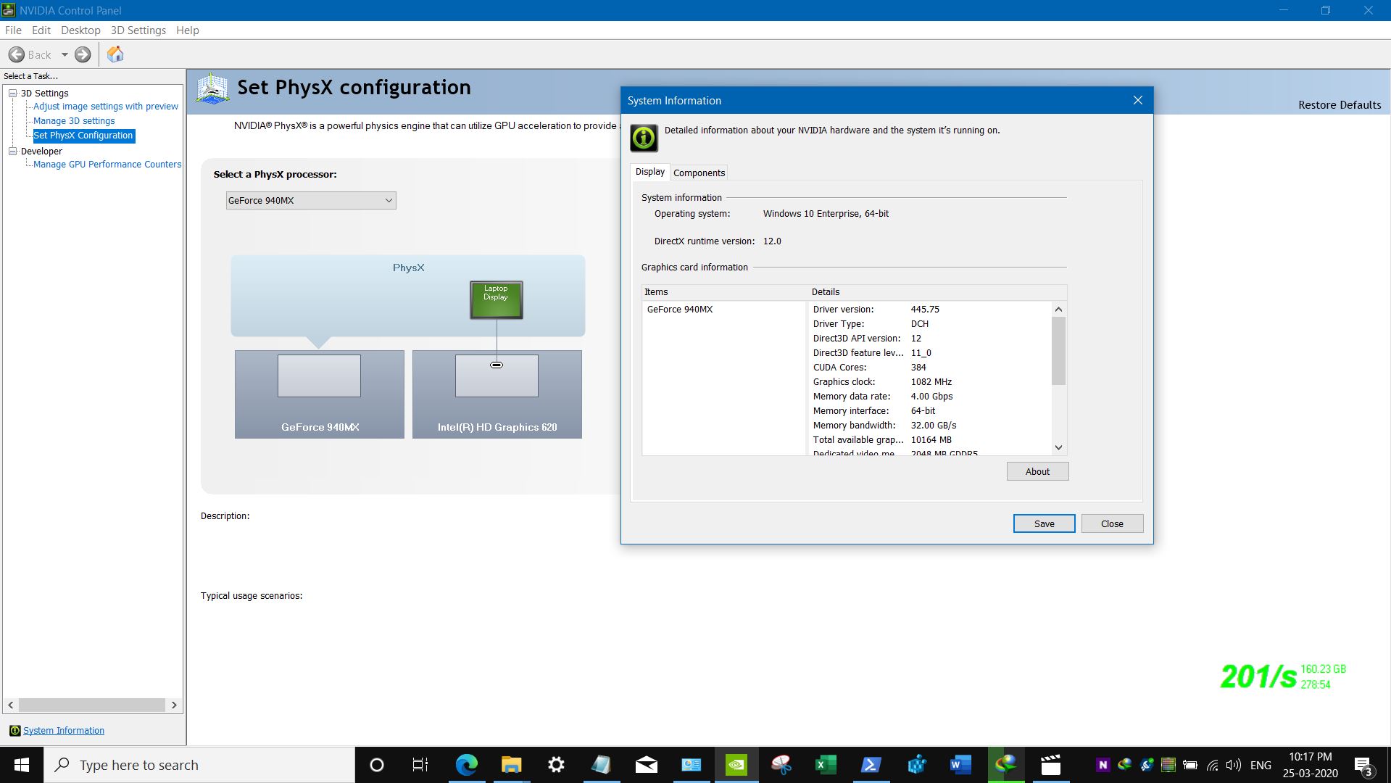Open File Explorer from taskbar
This screenshot has height=783, width=1391.
511,765
